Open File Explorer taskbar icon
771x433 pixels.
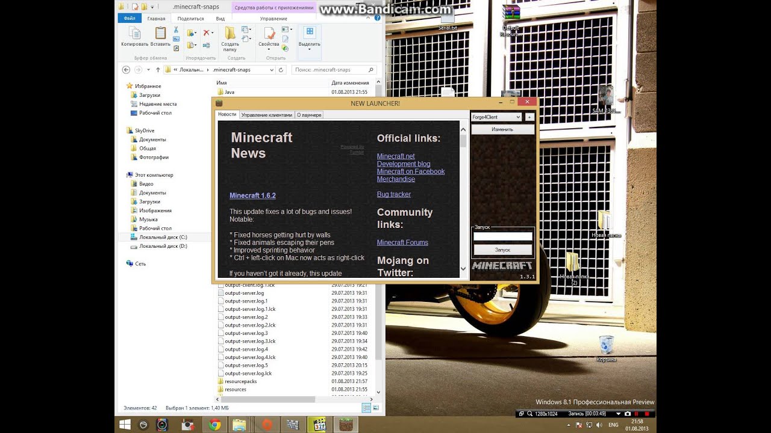coord(240,425)
